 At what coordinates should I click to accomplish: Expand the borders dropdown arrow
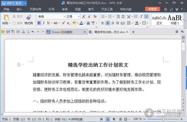(147, 23)
